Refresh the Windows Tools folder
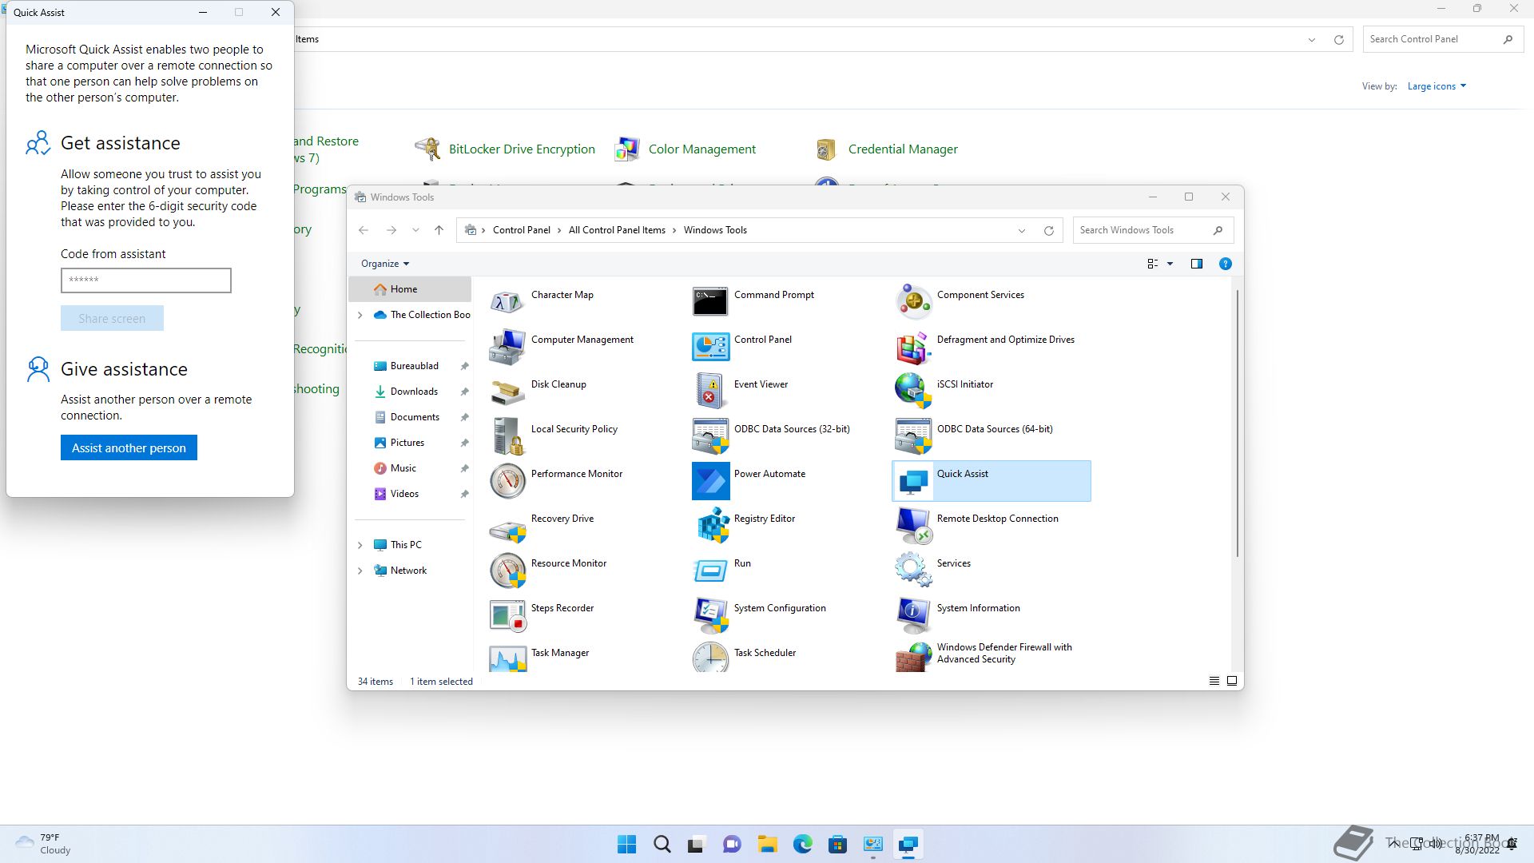The image size is (1534, 863). click(x=1048, y=230)
